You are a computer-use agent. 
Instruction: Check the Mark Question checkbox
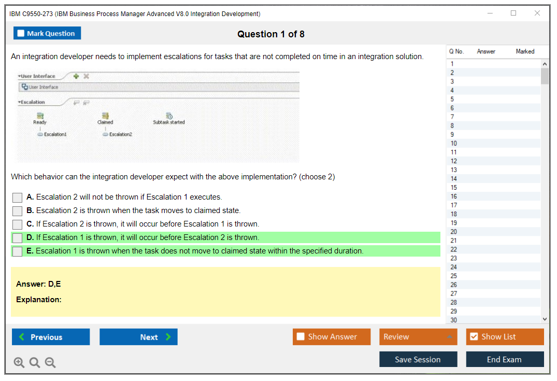(x=21, y=34)
